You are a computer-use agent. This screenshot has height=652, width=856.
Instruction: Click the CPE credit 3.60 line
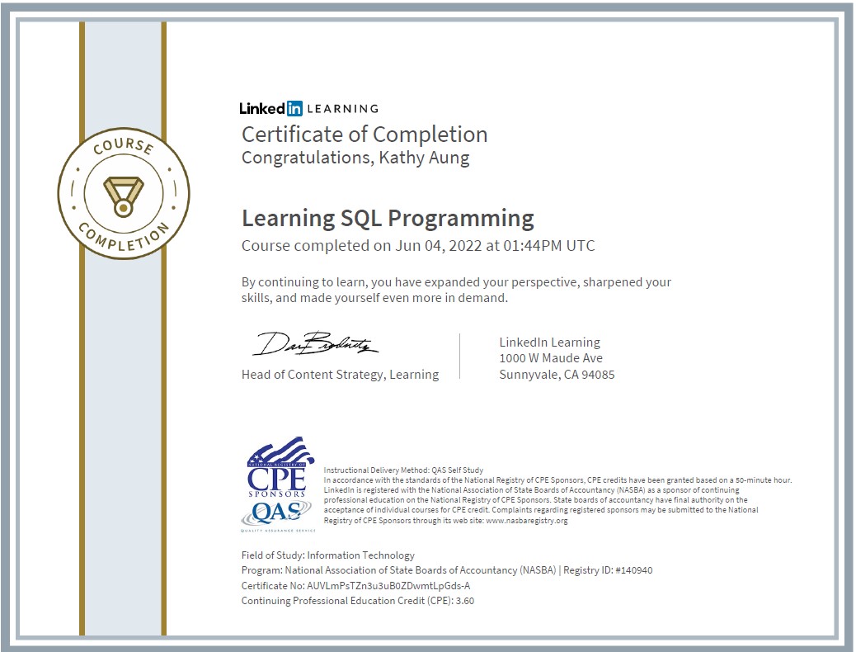point(358,601)
